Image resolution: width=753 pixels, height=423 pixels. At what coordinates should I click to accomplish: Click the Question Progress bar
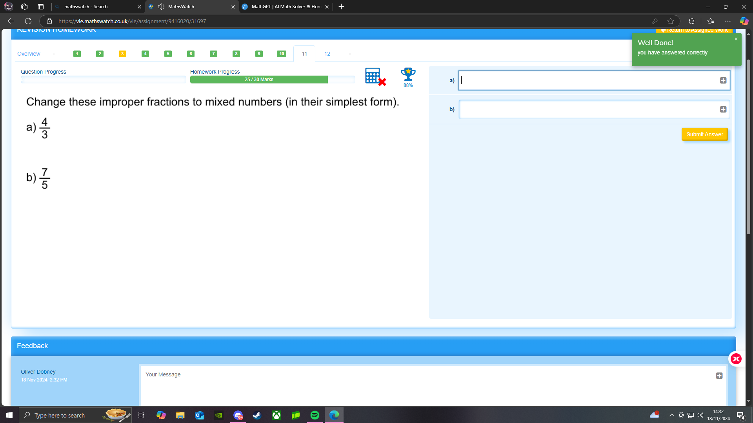click(103, 80)
